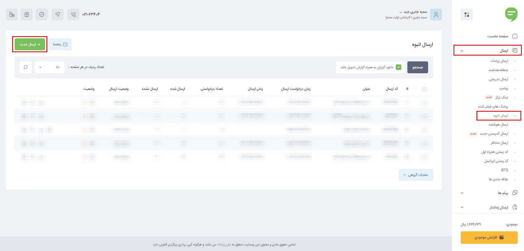
Task: Go to صفحه نخست in sidebar
Action: point(497,36)
